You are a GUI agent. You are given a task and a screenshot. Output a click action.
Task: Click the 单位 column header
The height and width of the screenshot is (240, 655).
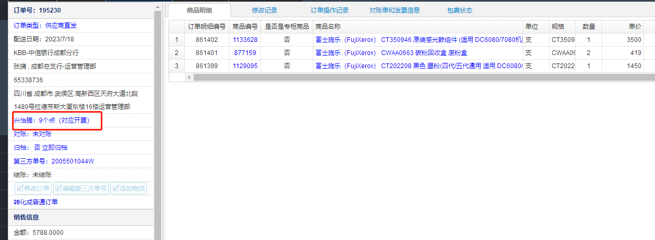[536, 27]
